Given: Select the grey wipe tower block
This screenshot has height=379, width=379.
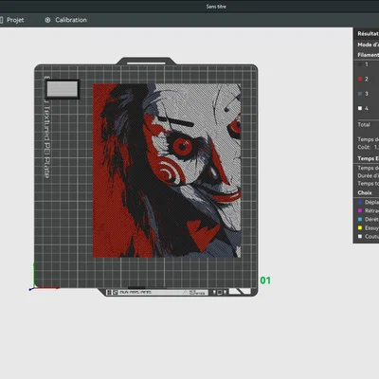Looking at the screenshot, I should point(63,89).
